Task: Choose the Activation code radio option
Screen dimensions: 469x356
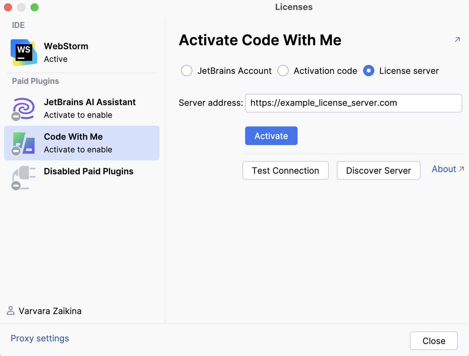Action: pos(283,71)
